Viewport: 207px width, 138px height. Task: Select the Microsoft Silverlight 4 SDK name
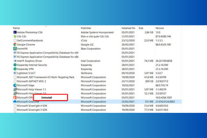point(32,106)
